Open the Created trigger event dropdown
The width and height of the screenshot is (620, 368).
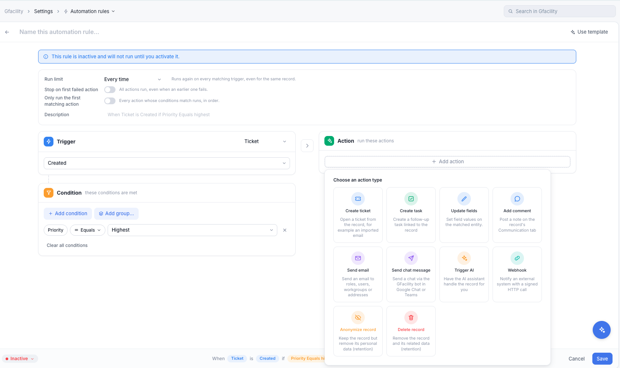(x=167, y=163)
